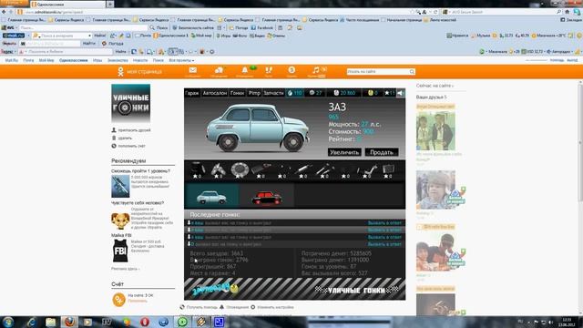Viewport: 583px width, 328px height.
Task: Click the money counter showing 20 860
Action: click(x=344, y=93)
